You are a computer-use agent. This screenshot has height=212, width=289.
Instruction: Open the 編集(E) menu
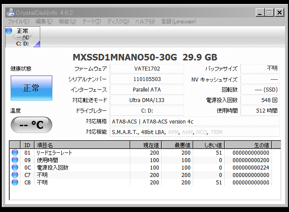[x=44, y=21]
